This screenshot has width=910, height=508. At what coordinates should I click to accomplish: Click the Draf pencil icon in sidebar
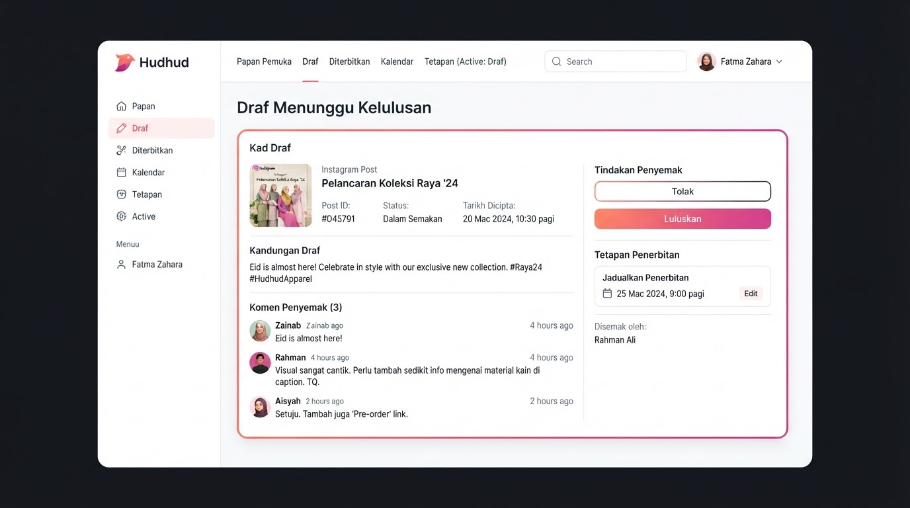pos(121,128)
